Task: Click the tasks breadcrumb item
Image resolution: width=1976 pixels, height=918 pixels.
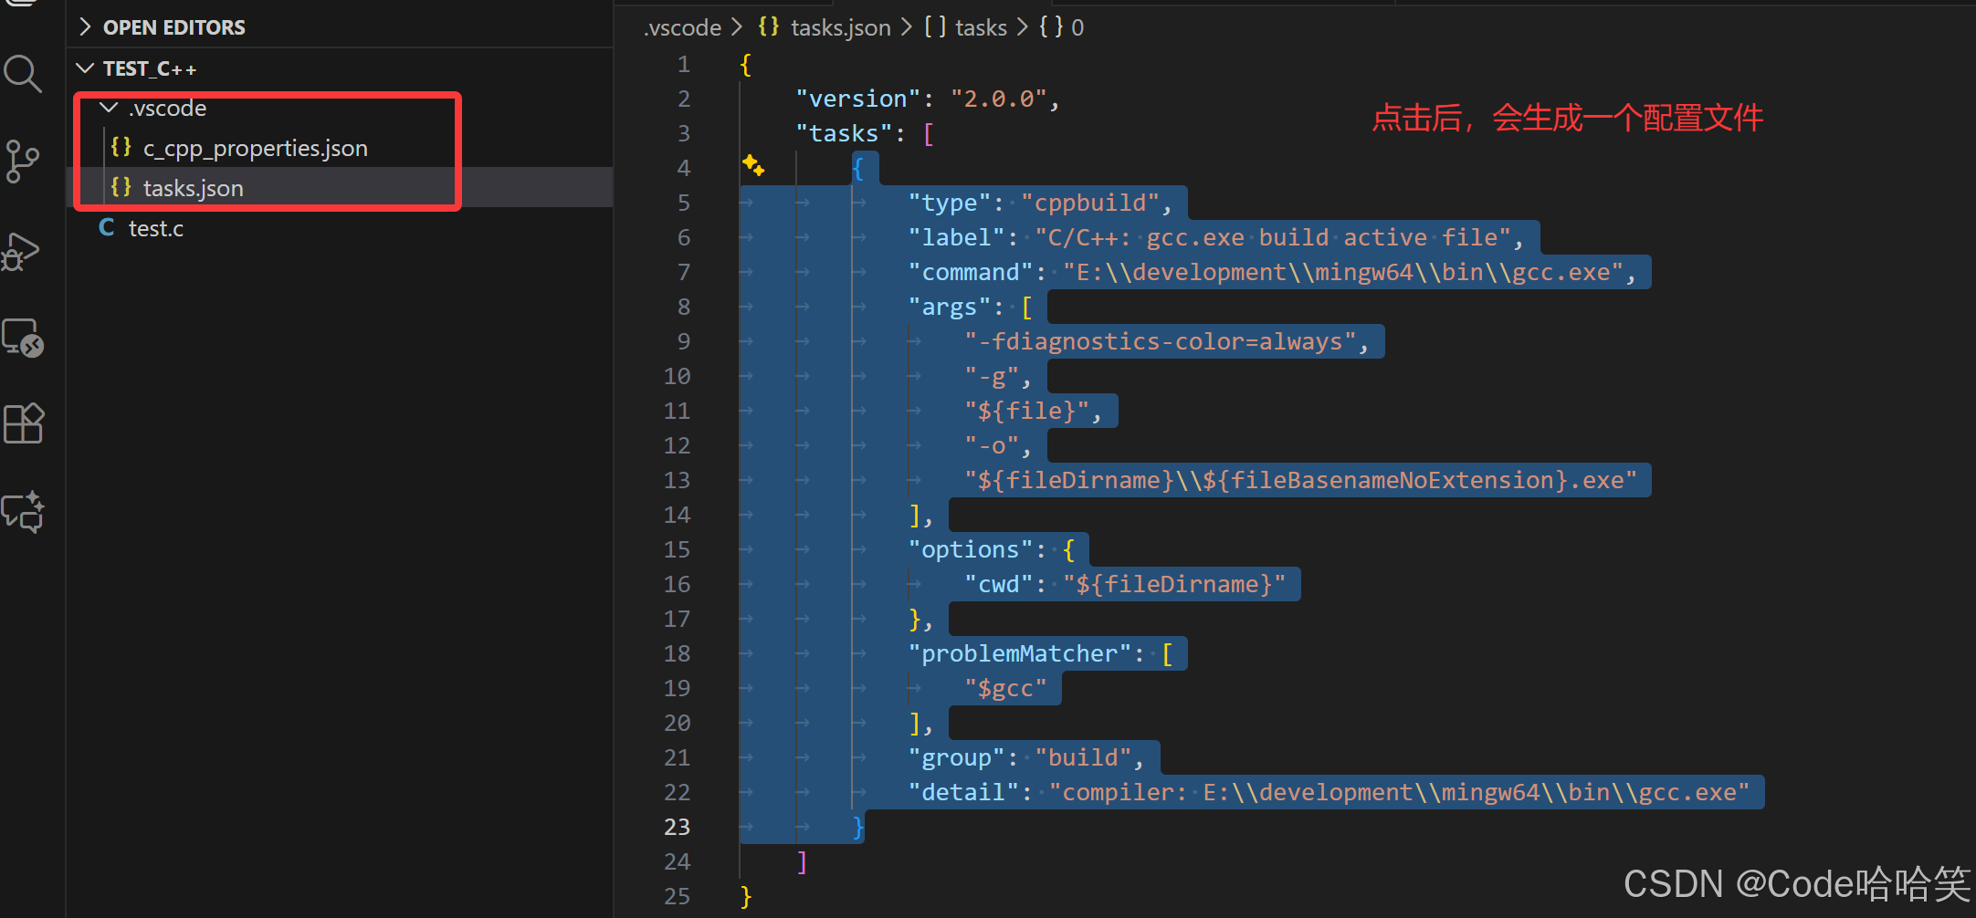Action: pos(982,26)
